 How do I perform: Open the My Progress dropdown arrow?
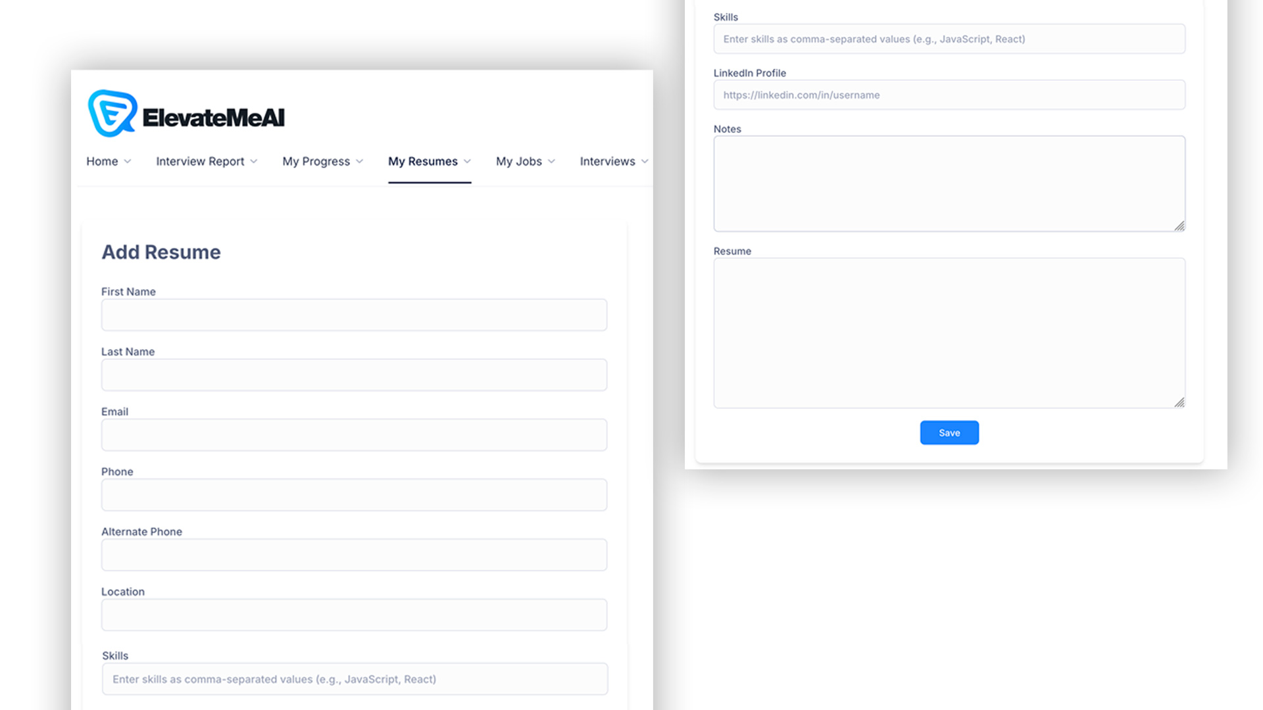[x=360, y=162]
